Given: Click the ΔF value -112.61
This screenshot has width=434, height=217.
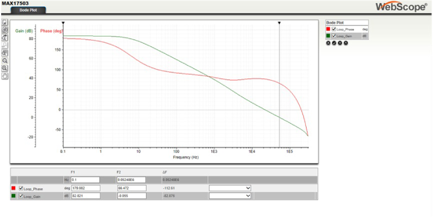Looking at the screenshot, I should click(x=168, y=188).
